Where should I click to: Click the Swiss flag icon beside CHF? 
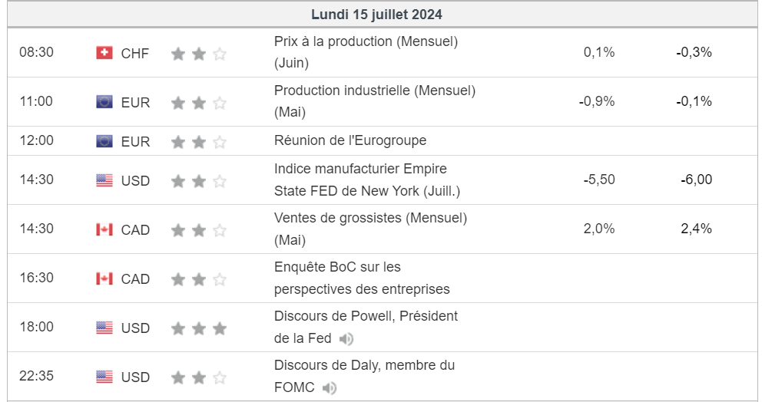coord(104,52)
